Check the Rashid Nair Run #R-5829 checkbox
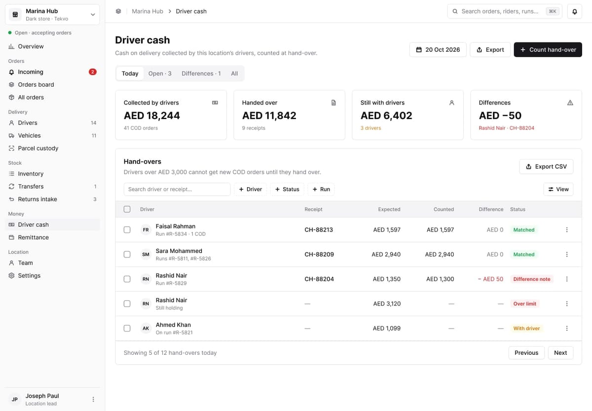Image resolution: width=592 pixels, height=411 pixels. pyautogui.click(x=127, y=279)
